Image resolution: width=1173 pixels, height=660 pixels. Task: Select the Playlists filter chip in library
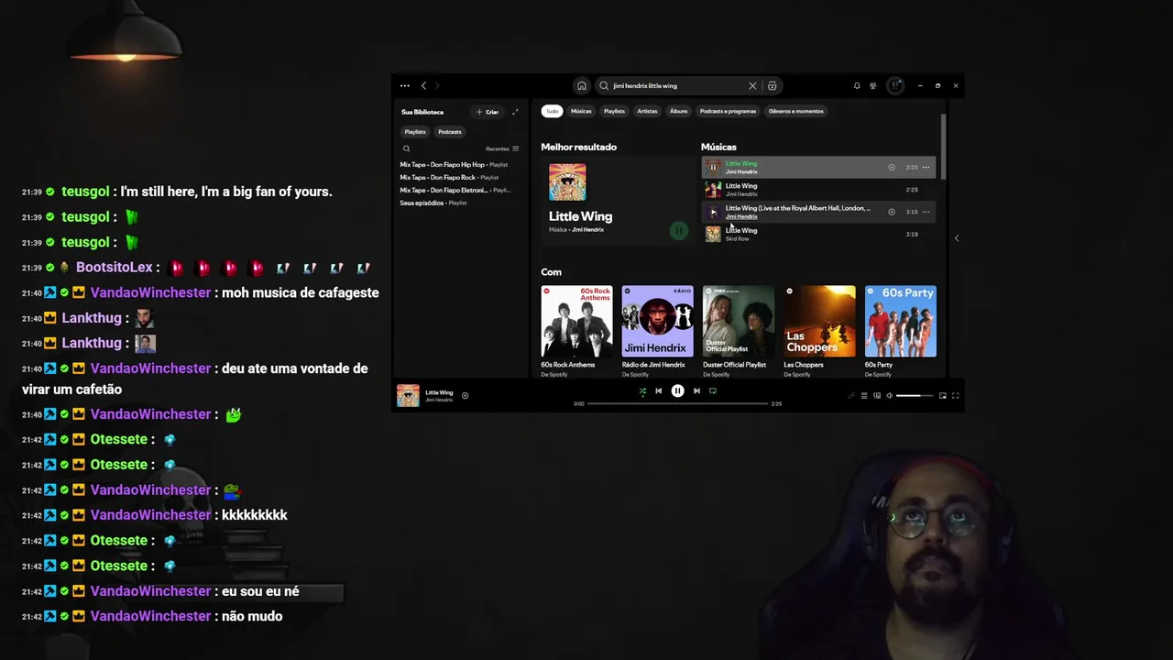coord(415,132)
